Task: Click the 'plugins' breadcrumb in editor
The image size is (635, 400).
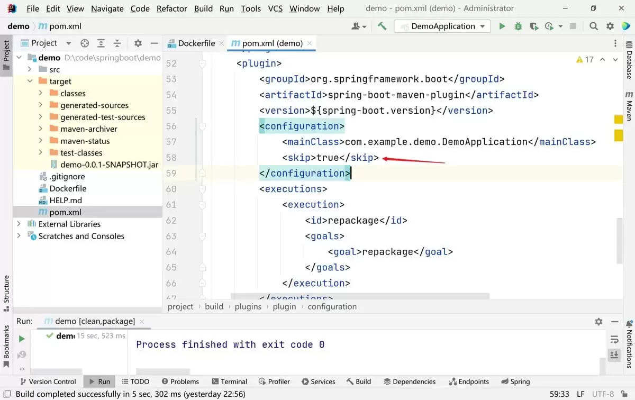Action: 248,306
